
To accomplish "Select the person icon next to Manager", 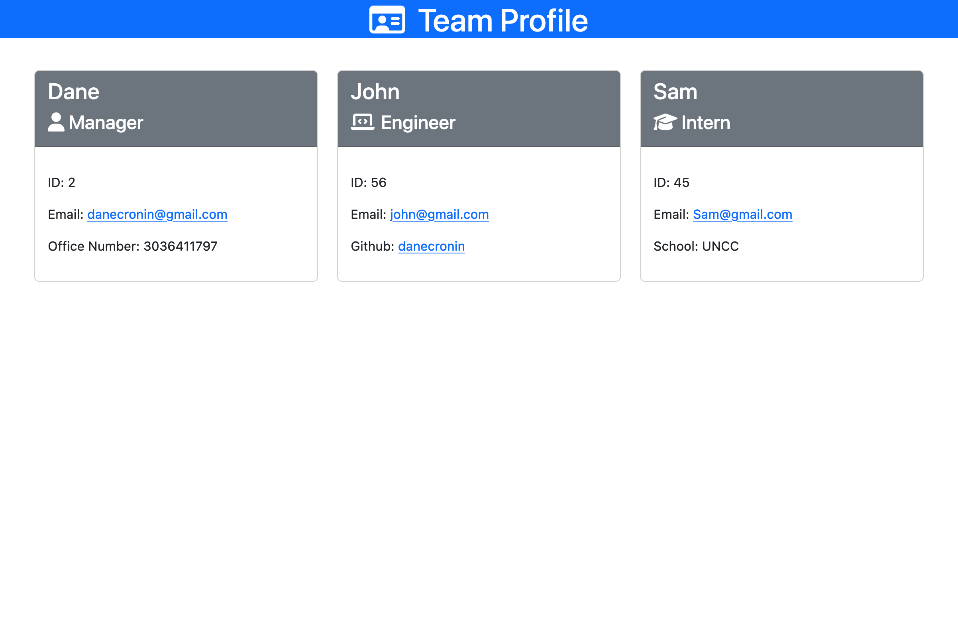I will pyautogui.click(x=56, y=122).
